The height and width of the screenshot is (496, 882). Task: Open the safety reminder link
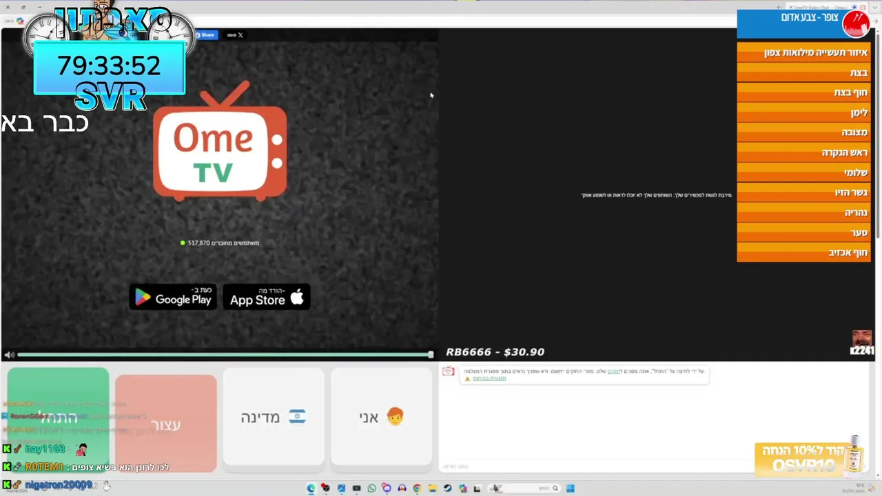tap(489, 378)
